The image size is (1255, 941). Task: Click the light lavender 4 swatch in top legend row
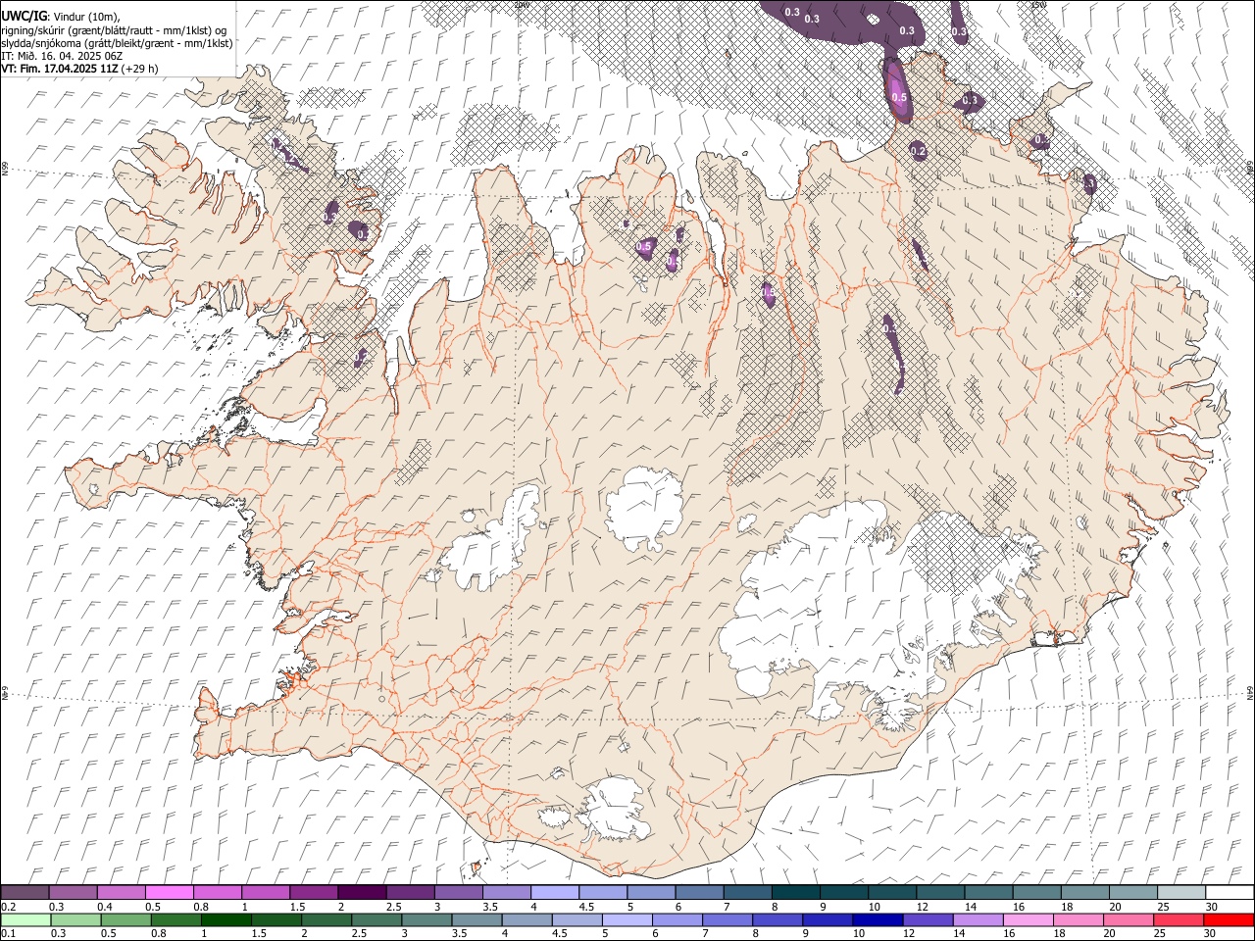coord(554,892)
